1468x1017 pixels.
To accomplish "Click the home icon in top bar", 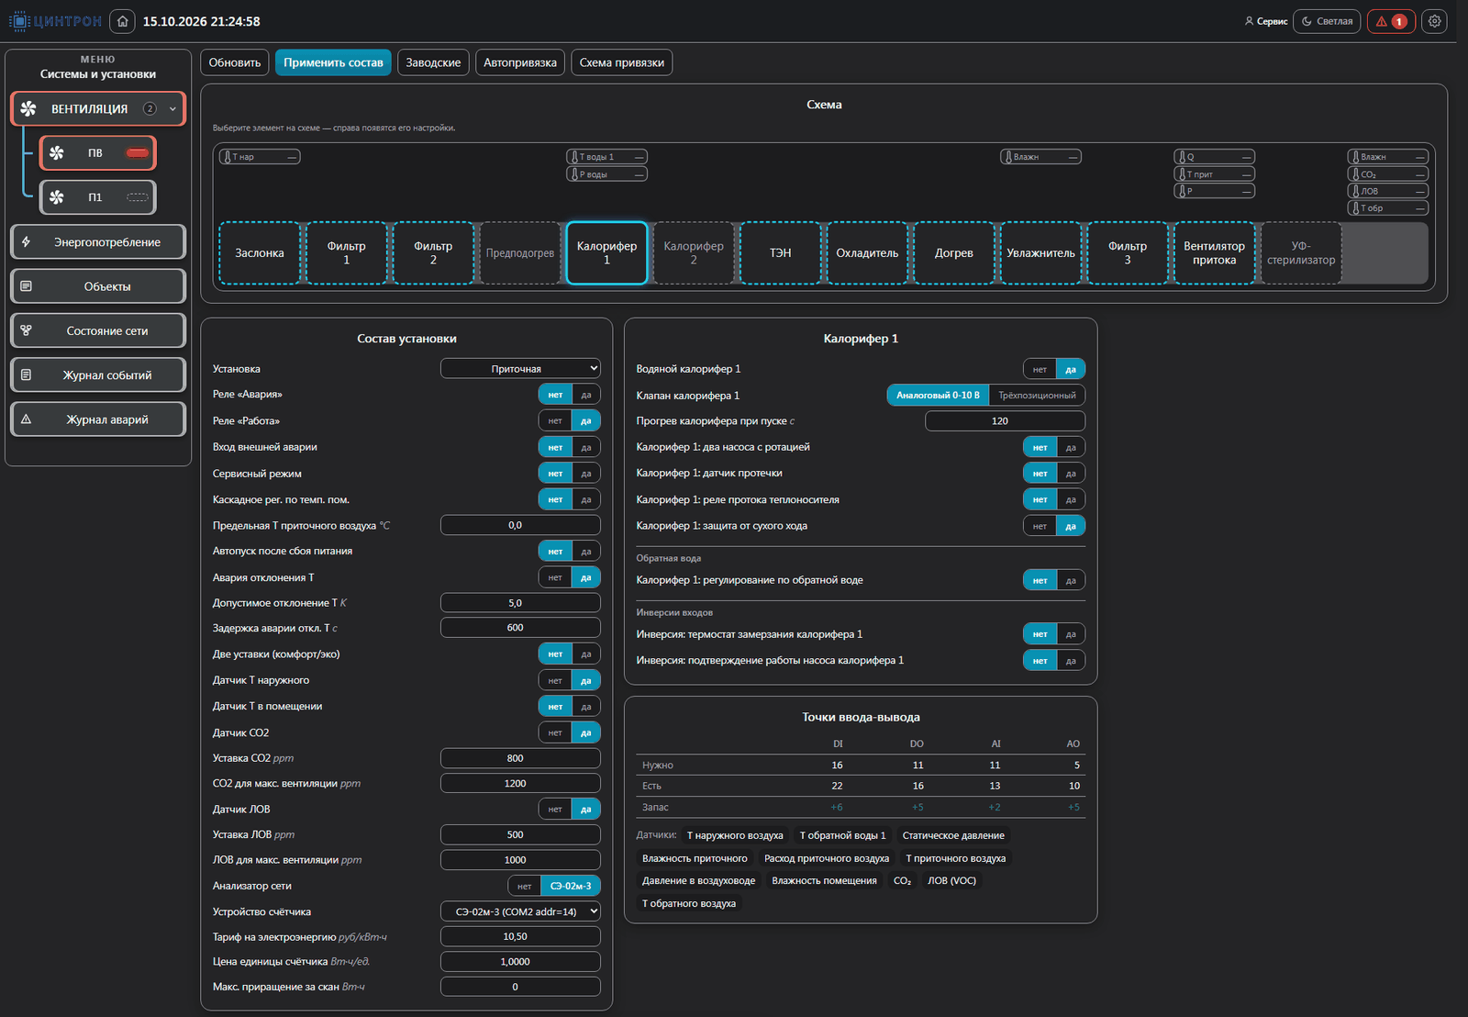I will (x=122, y=21).
